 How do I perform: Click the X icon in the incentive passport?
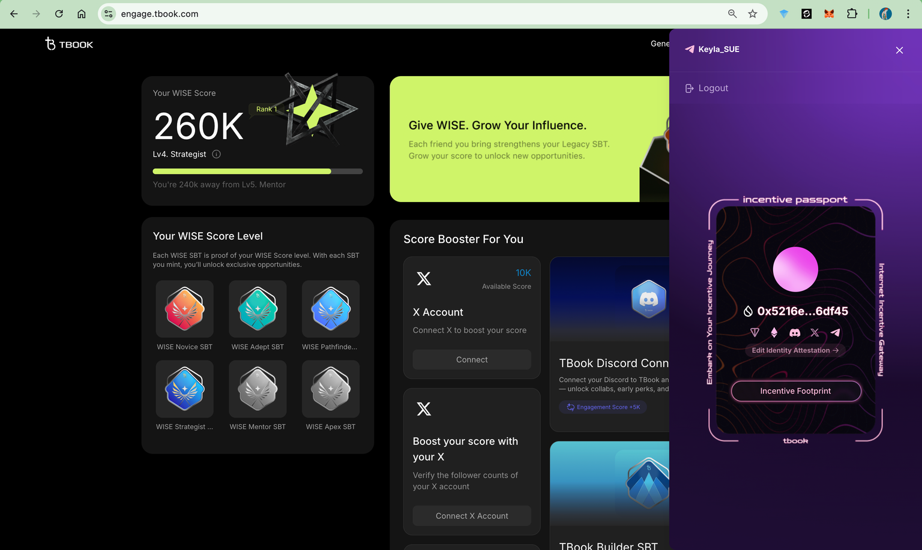point(815,332)
